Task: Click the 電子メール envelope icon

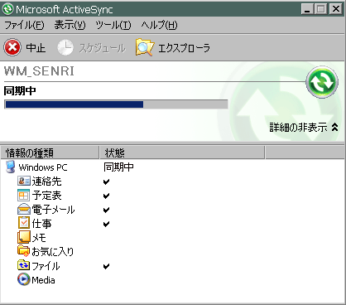Action: click(x=24, y=209)
